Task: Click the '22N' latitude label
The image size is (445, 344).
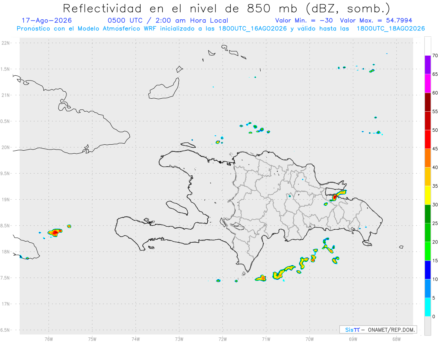Action: [6, 43]
